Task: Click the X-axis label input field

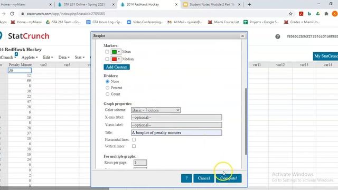Action: click(x=176, y=117)
